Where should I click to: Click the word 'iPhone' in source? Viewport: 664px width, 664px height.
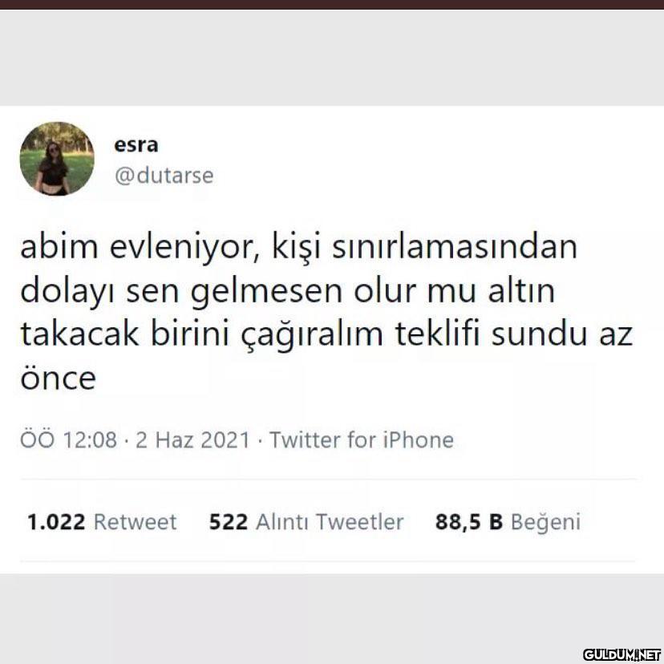click(419, 439)
